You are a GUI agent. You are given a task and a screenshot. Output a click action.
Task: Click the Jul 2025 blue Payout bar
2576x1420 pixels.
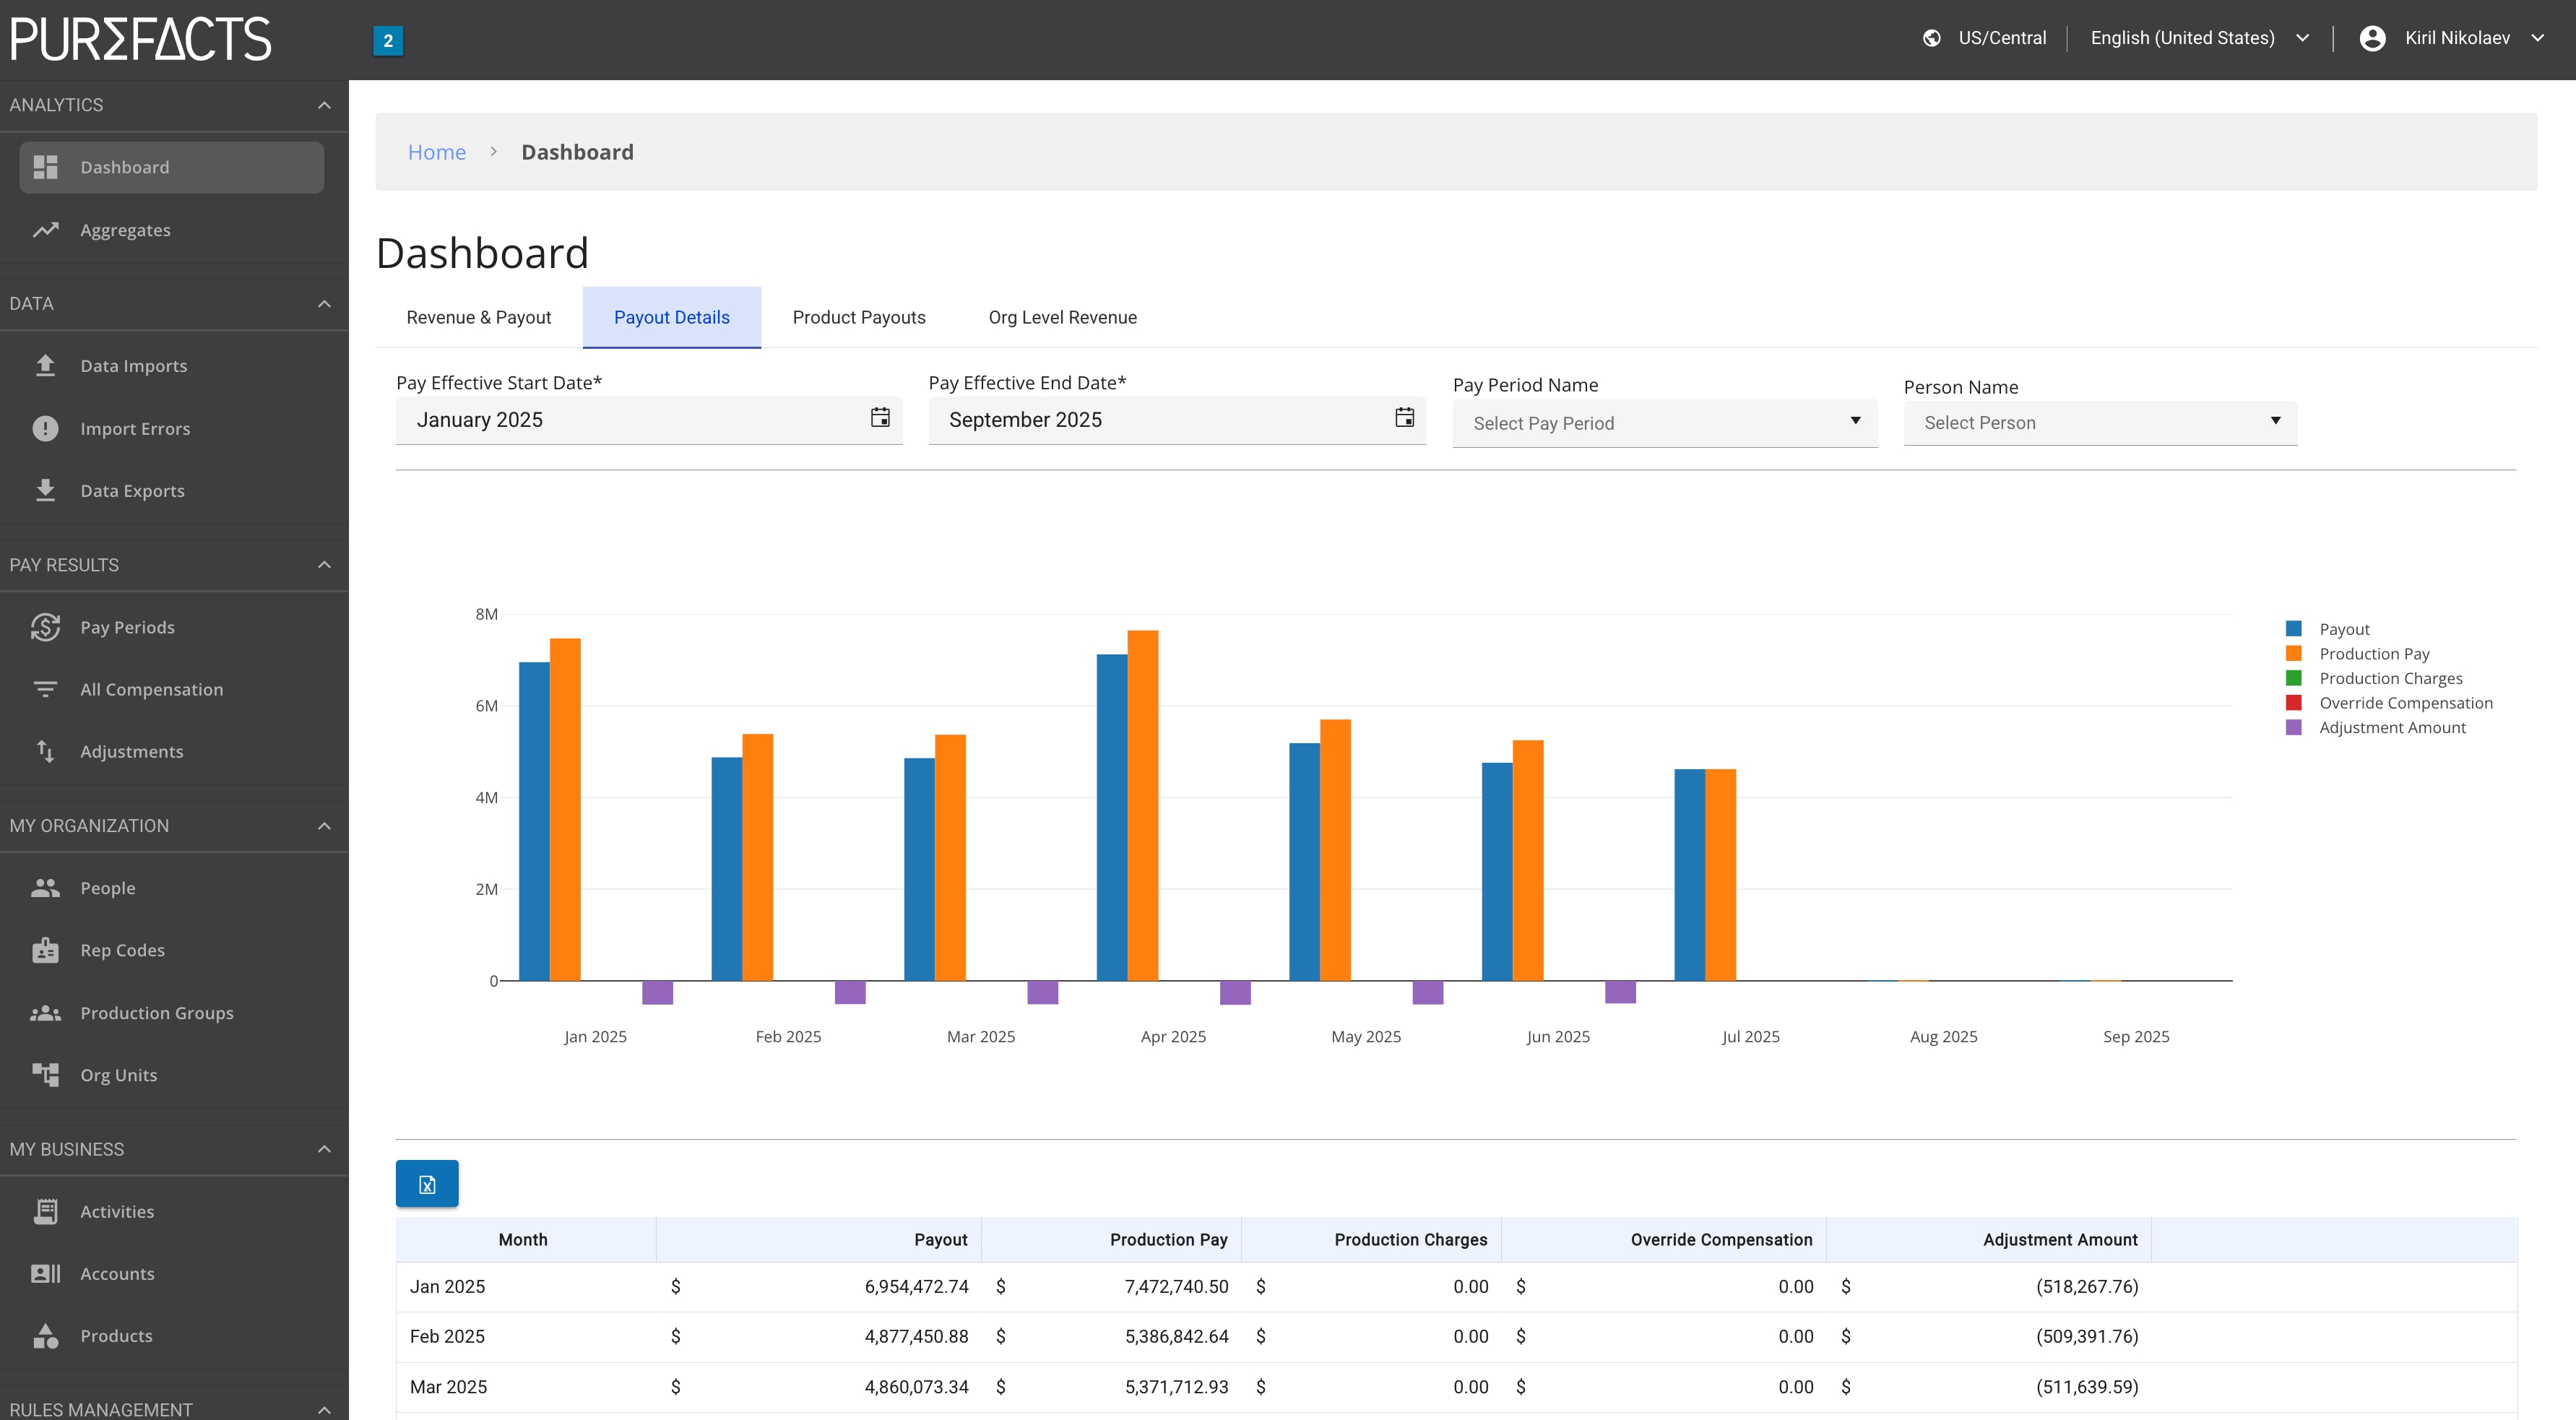coord(1690,875)
